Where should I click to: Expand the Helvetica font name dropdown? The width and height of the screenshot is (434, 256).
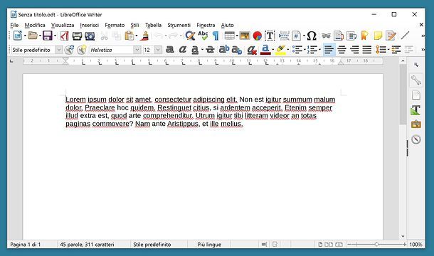coord(137,50)
